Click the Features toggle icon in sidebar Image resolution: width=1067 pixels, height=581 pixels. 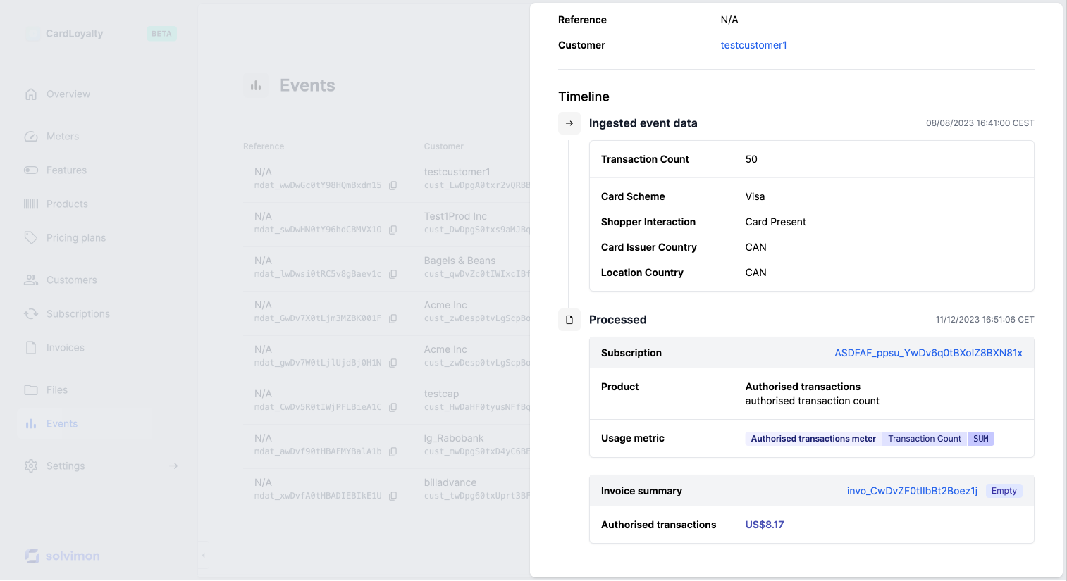pyautogui.click(x=31, y=170)
